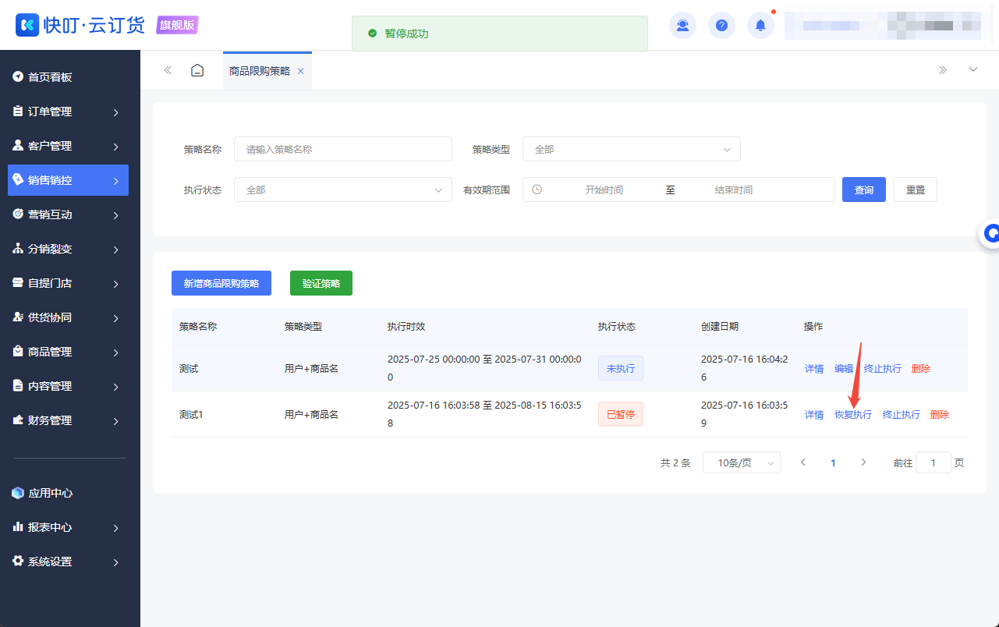Viewport: 999px width, 627px height.
Task: Open the 执行状态 dropdown
Action: [x=343, y=190]
